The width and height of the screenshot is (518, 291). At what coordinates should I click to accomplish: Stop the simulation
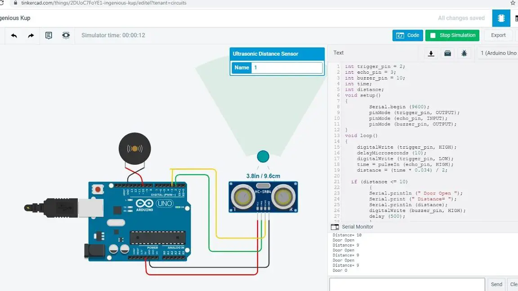pos(452,35)
